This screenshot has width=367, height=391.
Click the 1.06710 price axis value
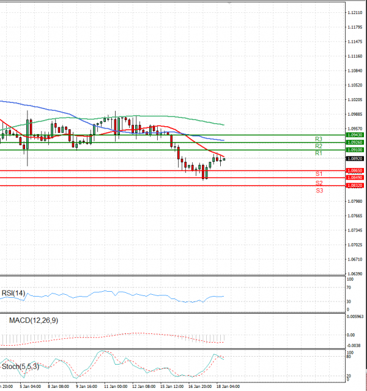355,259
